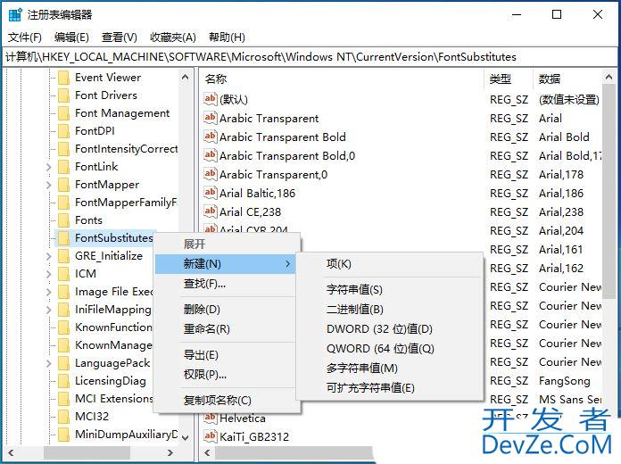Choose 权限(P)... in the context menu

225,375
